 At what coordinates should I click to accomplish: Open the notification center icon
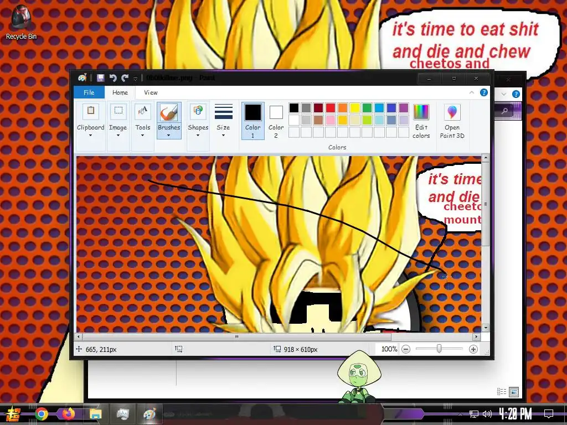[x=549, y=414]
